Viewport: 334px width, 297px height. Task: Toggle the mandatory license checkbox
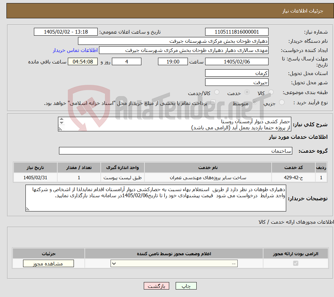point(296,263)
